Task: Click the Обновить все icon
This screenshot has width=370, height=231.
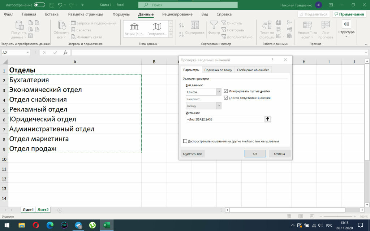Action: (62, 25)
